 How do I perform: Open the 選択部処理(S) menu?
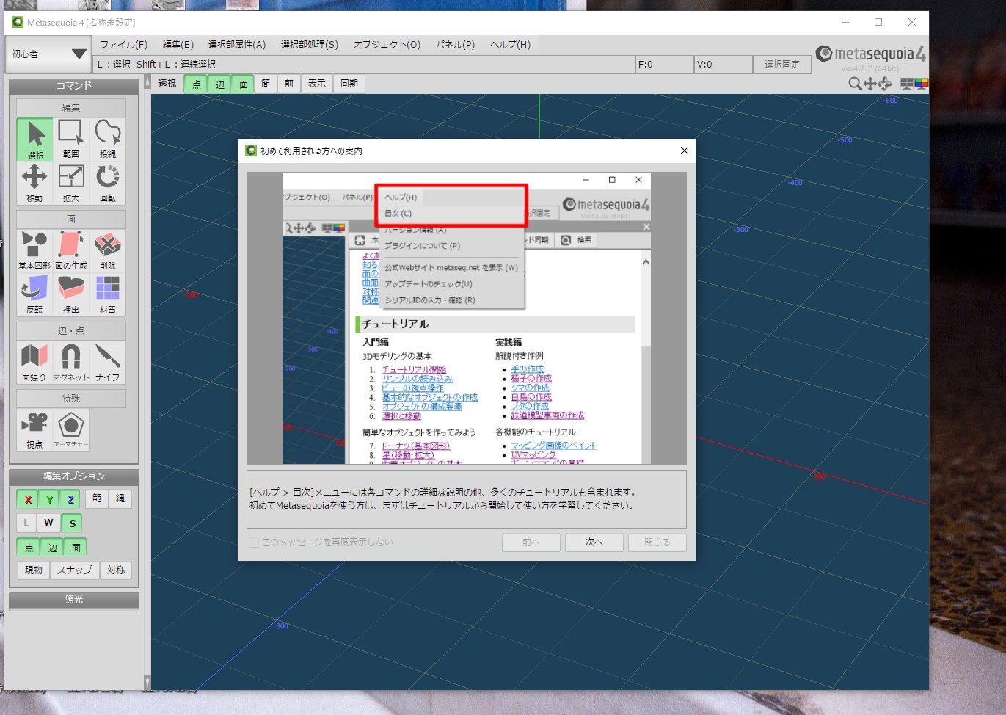pos(310,45)
